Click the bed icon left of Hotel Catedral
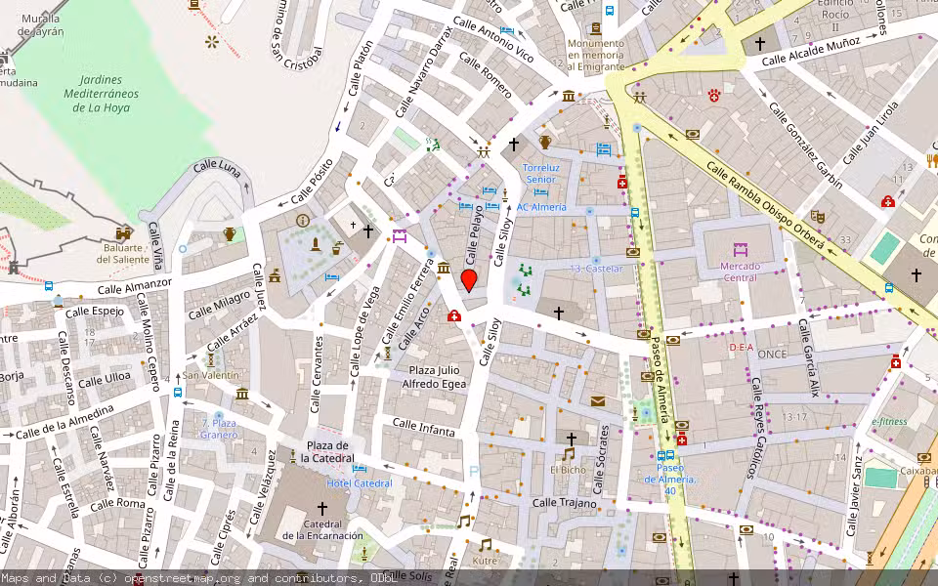Image resolution: width=938 pixels, height=586 pixels. pos(360,469)
